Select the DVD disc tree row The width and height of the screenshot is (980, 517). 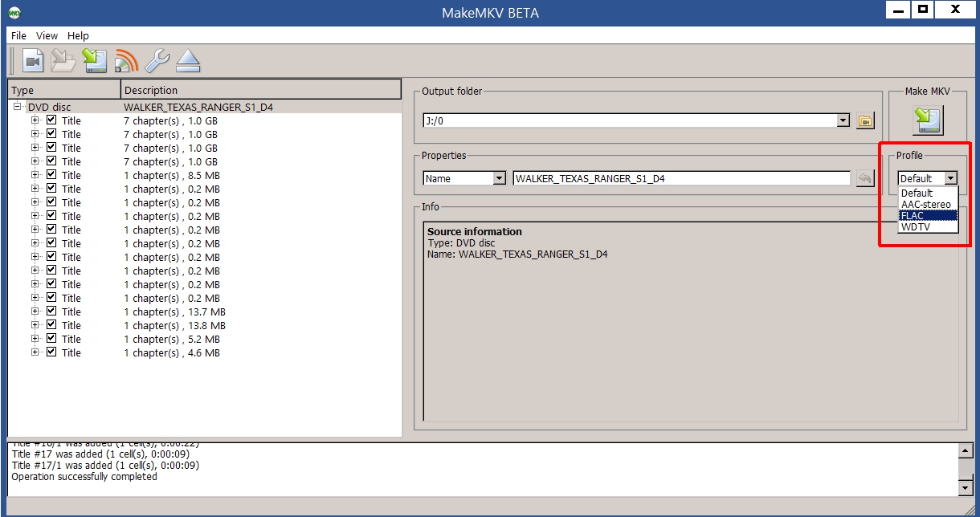pos(205,107)
